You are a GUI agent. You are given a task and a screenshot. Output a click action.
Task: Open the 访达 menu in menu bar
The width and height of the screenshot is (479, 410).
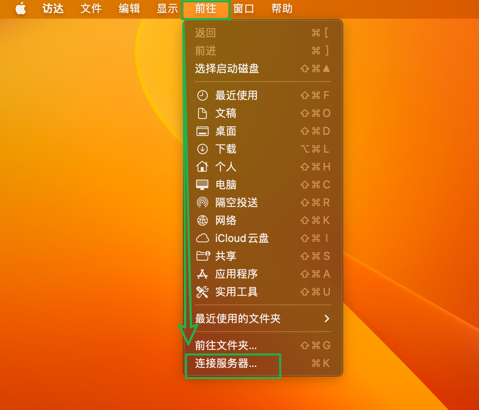(53, 9)
